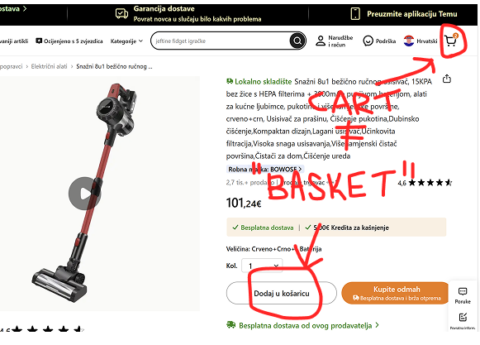
Task: Open Robna marka BOWOSE brand link
Action: 265,170
